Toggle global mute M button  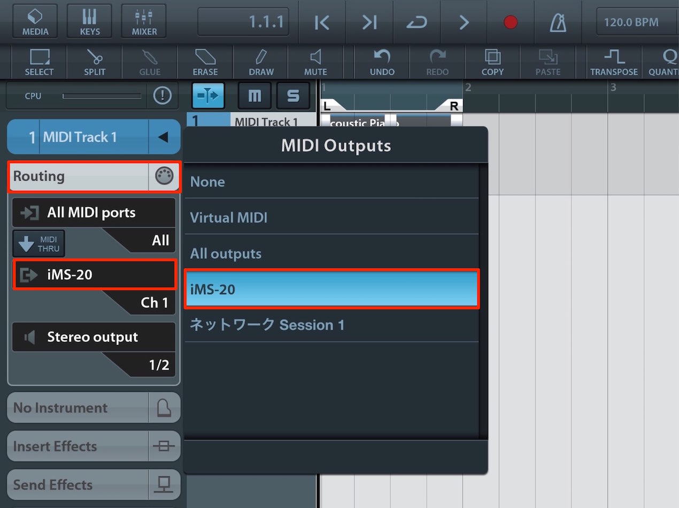click(x=254, y=96)
